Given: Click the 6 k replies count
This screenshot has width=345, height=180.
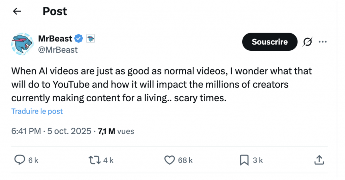Looking at the screenshot, I should click(33, 160).
